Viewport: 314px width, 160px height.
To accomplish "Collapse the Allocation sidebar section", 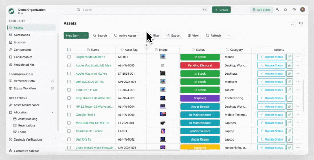I will pyautogui.click(x=52, y=112).
